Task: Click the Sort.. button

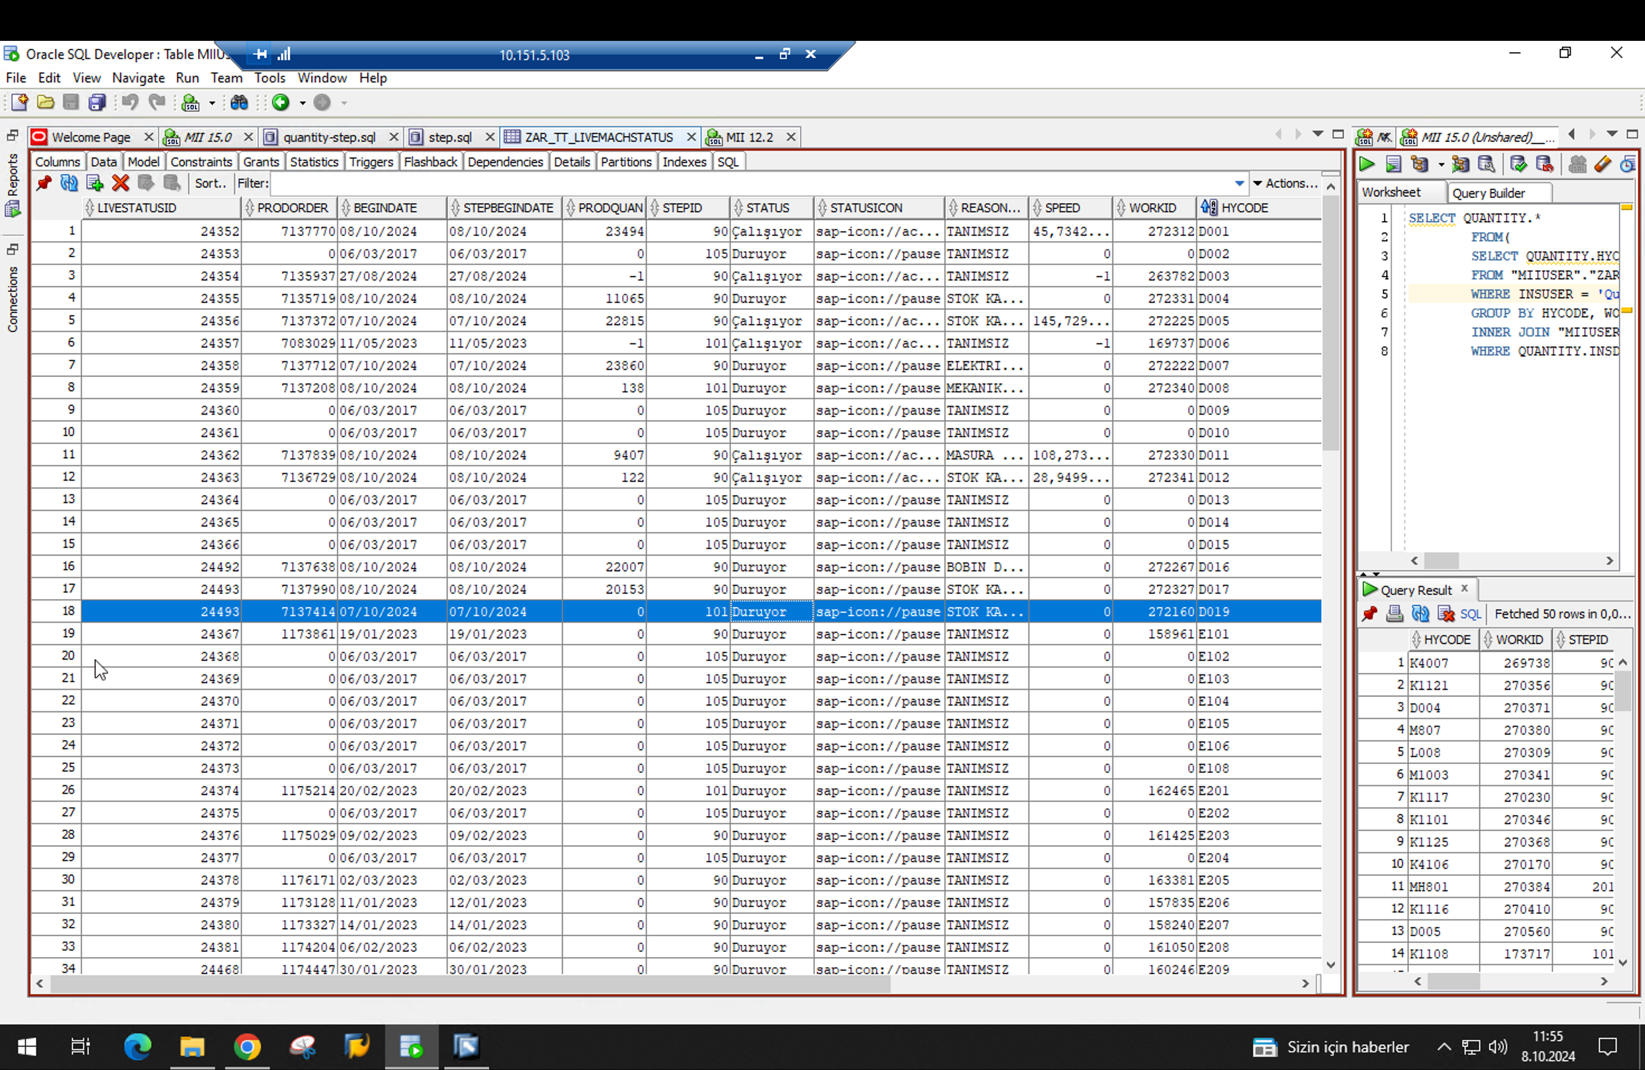Action: coord(210,183)
